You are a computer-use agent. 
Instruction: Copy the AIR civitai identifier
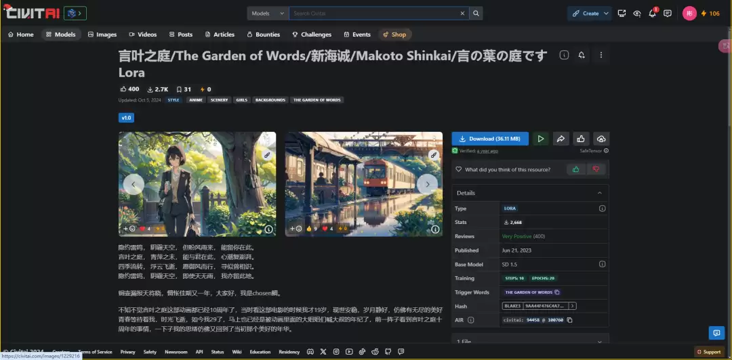[x=569, y=320]
